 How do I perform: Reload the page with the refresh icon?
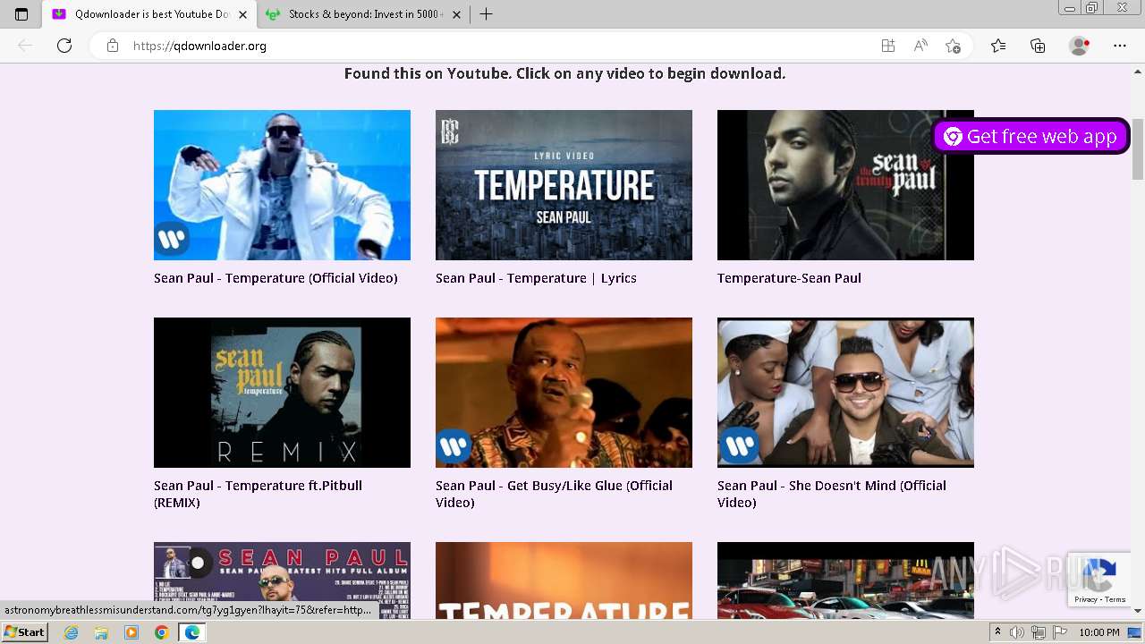click(64, 46)
